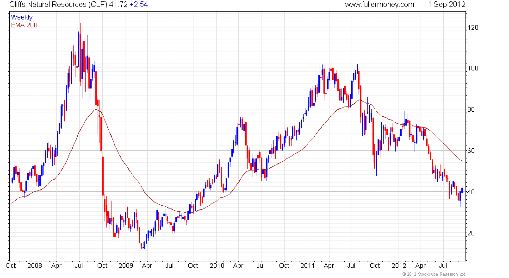Click the +2.54 change value
509x278 pixels.
(139, 5)
